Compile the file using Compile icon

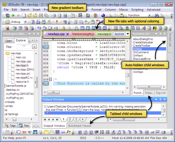point(33,22)
